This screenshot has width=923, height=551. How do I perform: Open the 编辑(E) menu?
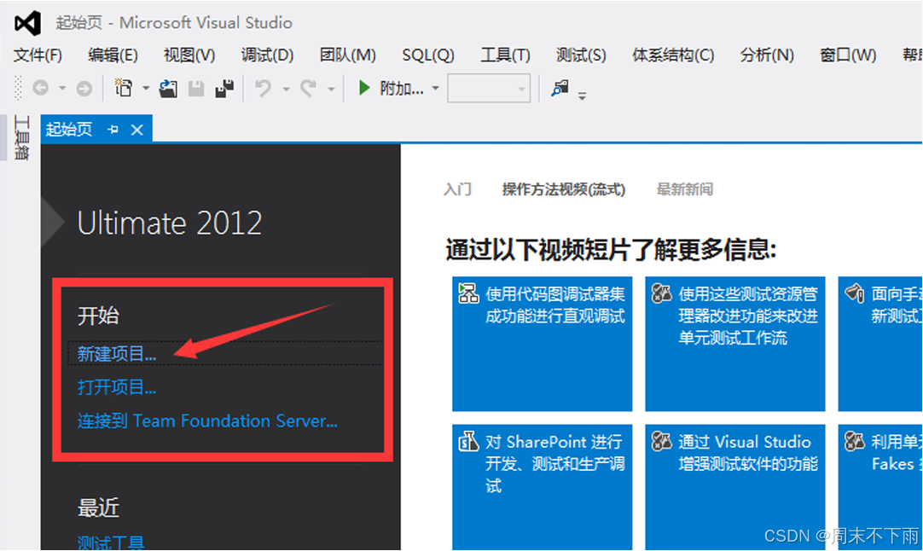[x=113, y=55]
